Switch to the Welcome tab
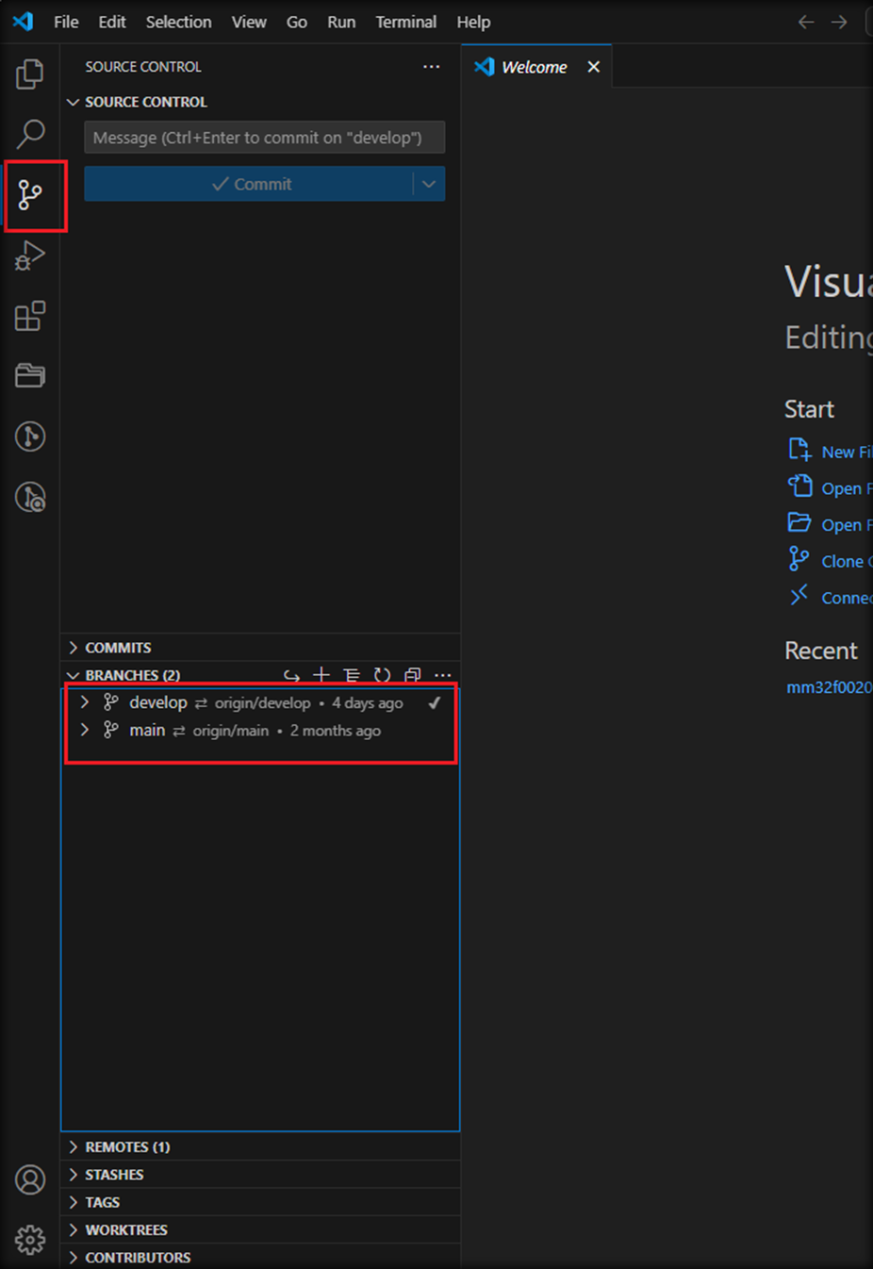Viewport: 873px width, 1269px height. pyautogui.click(x=534, y=67)
